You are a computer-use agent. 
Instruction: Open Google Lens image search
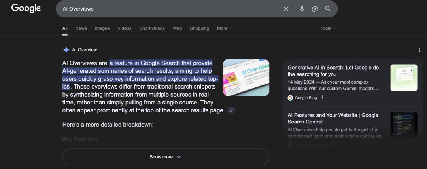point(315,9)
